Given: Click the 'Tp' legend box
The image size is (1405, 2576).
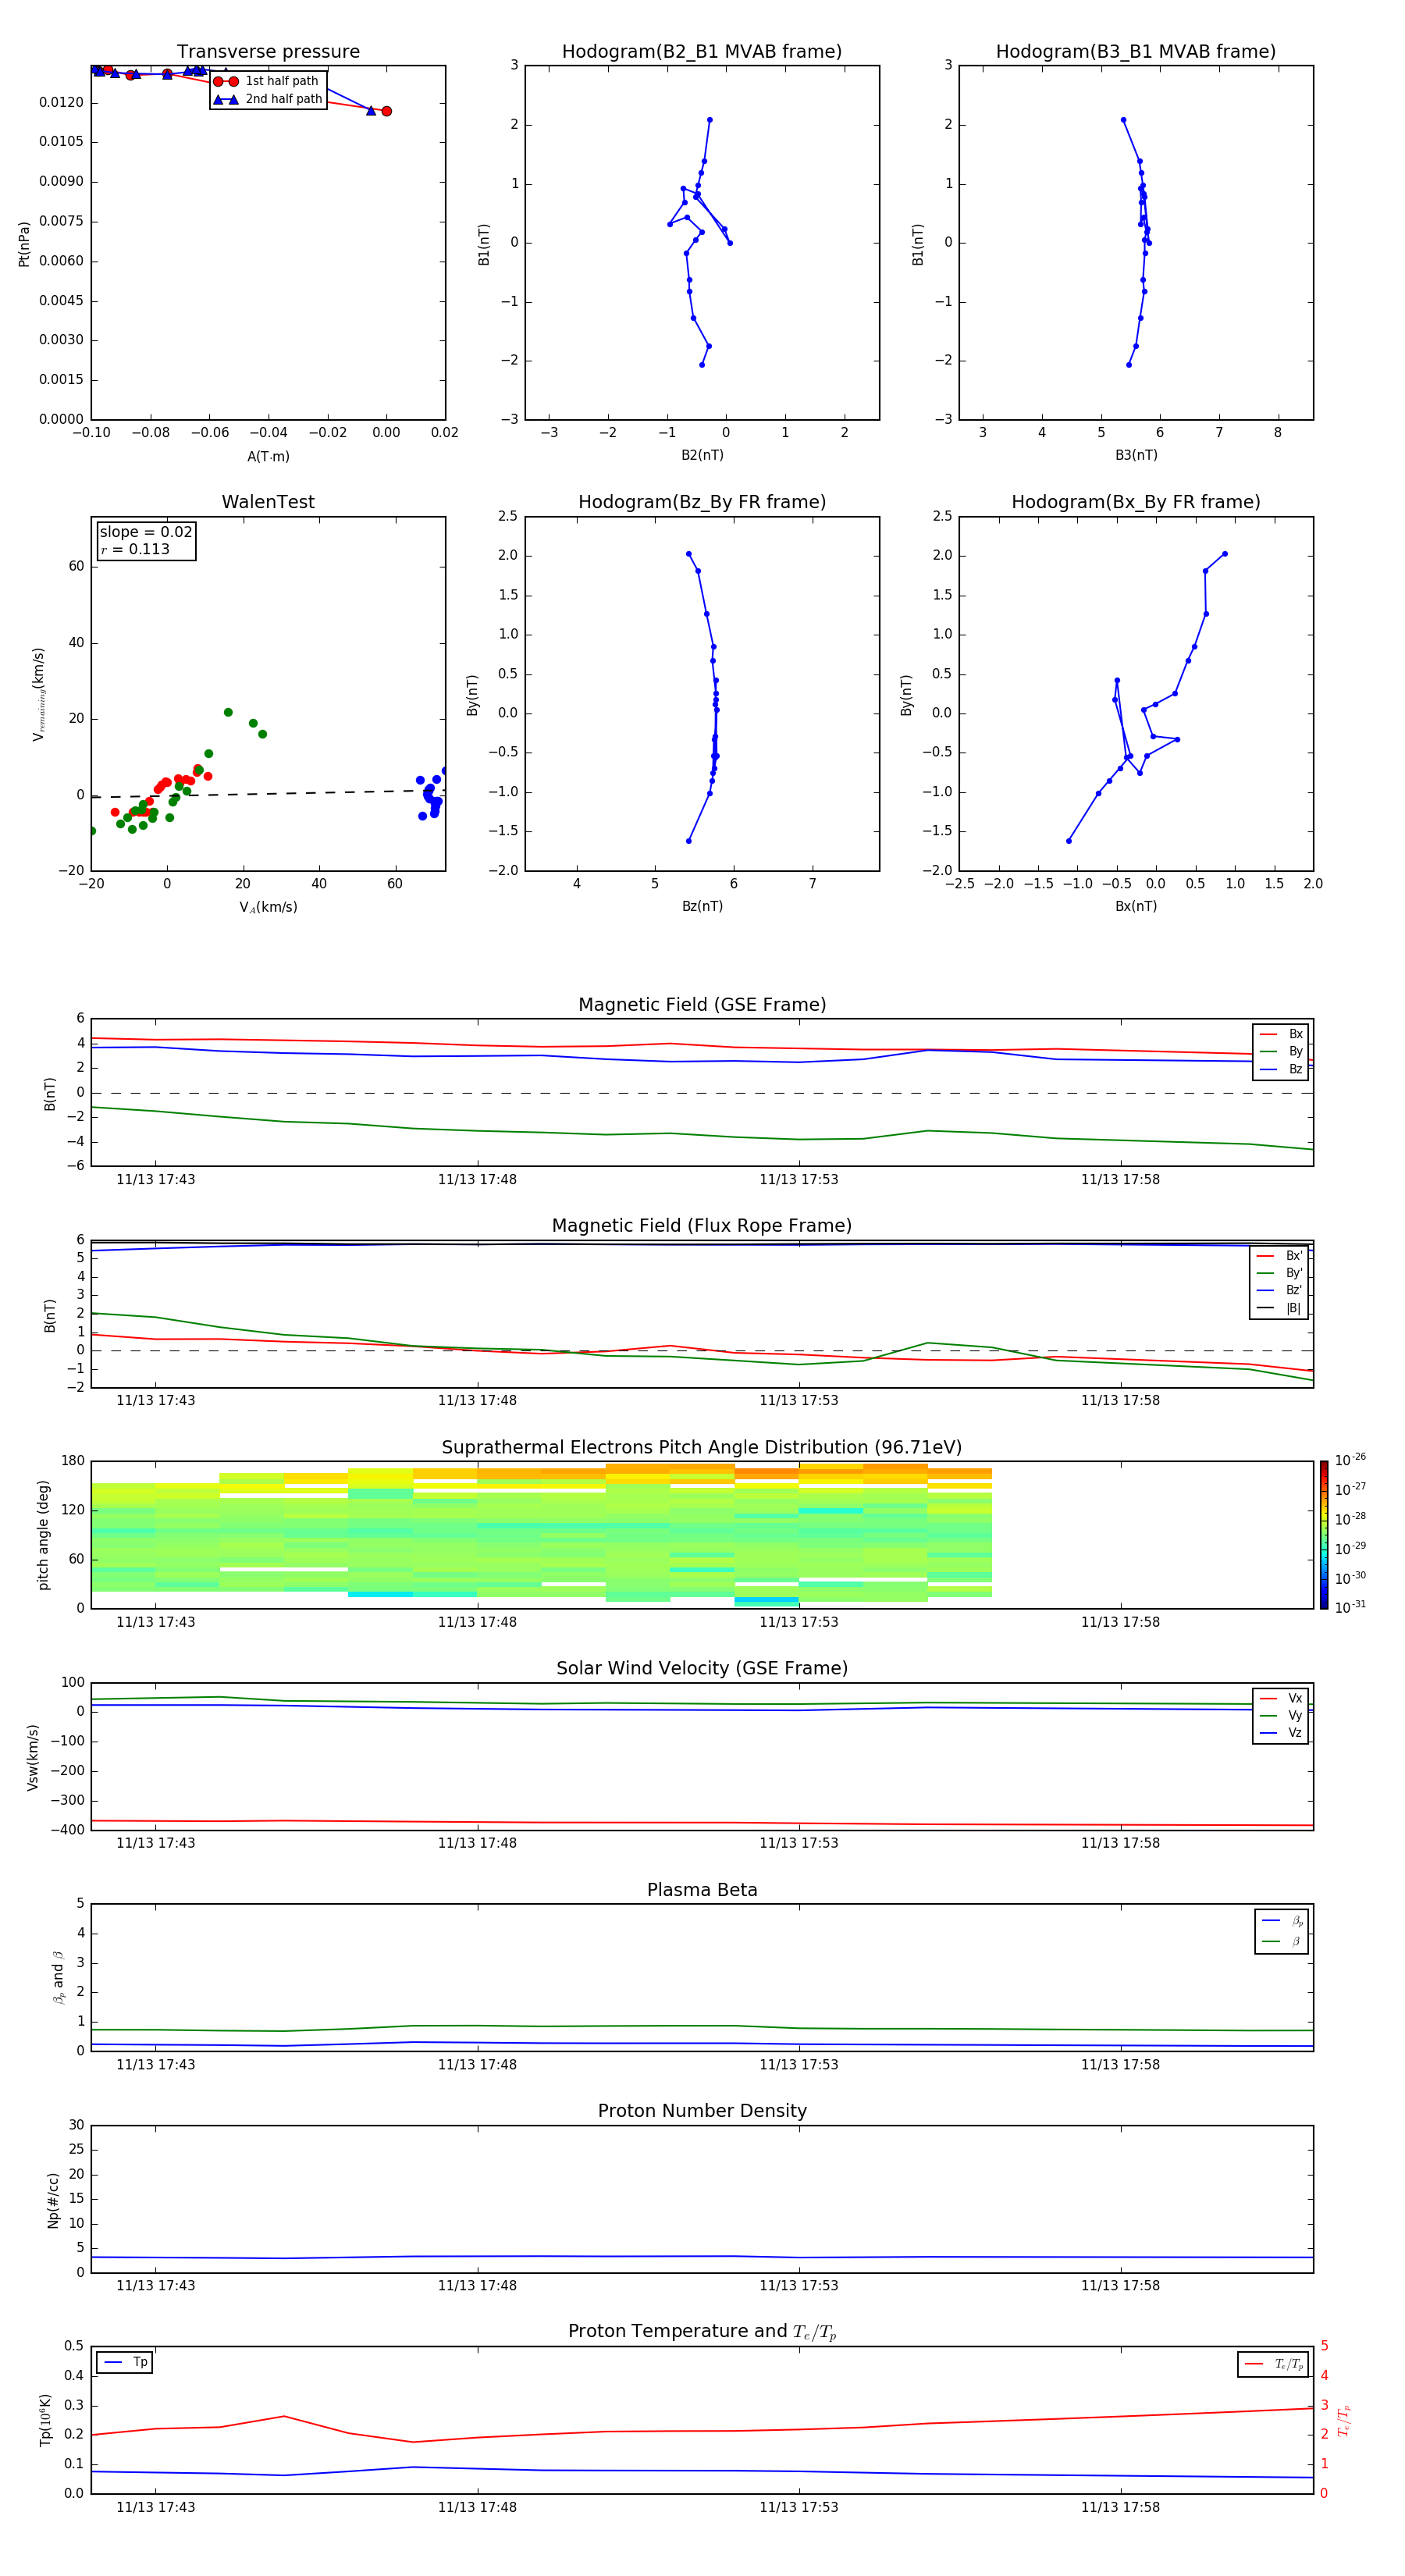Looking at the screenshot, I should coord(125,2362).
